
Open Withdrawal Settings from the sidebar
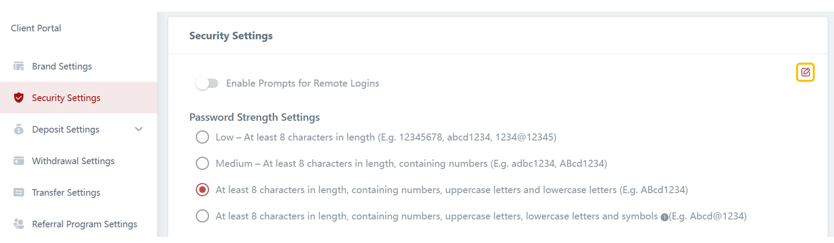coord(73,161)
